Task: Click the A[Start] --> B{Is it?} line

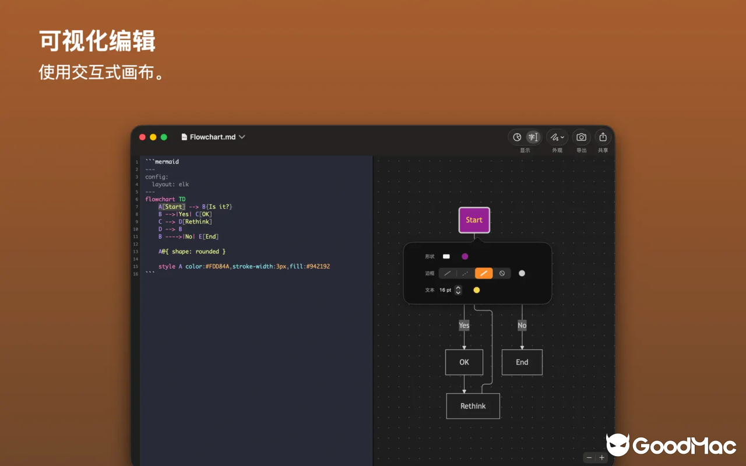Action: (x=195, y=207)
